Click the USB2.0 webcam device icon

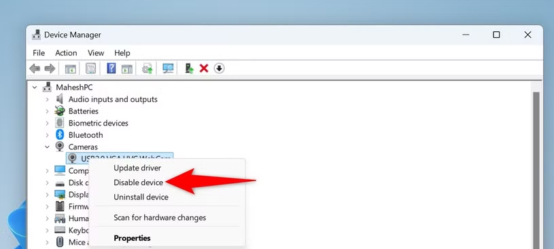pos(73,158)
